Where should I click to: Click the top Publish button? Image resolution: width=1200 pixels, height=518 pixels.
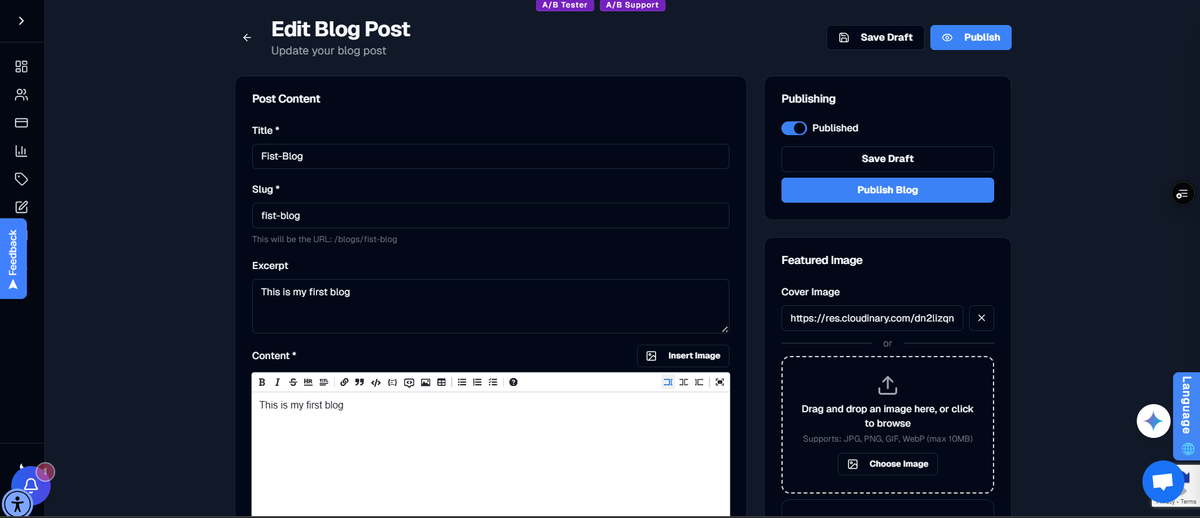click(970, 38)
